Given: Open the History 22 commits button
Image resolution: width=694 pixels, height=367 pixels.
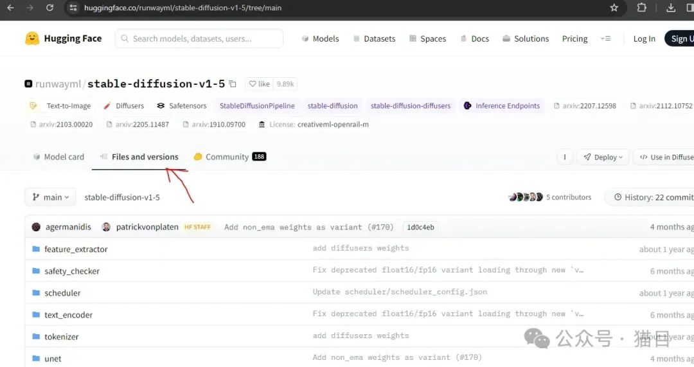Looking at the screenshot, I should [649, 197].
